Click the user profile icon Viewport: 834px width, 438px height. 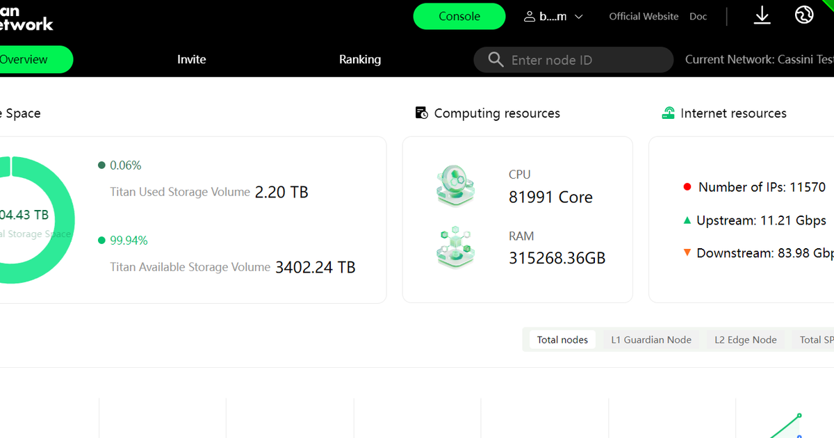tap(530, 17)
